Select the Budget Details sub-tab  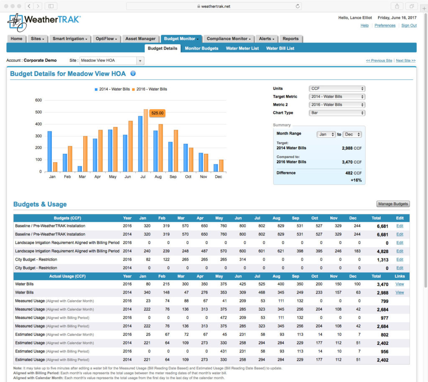pos(163,48)
